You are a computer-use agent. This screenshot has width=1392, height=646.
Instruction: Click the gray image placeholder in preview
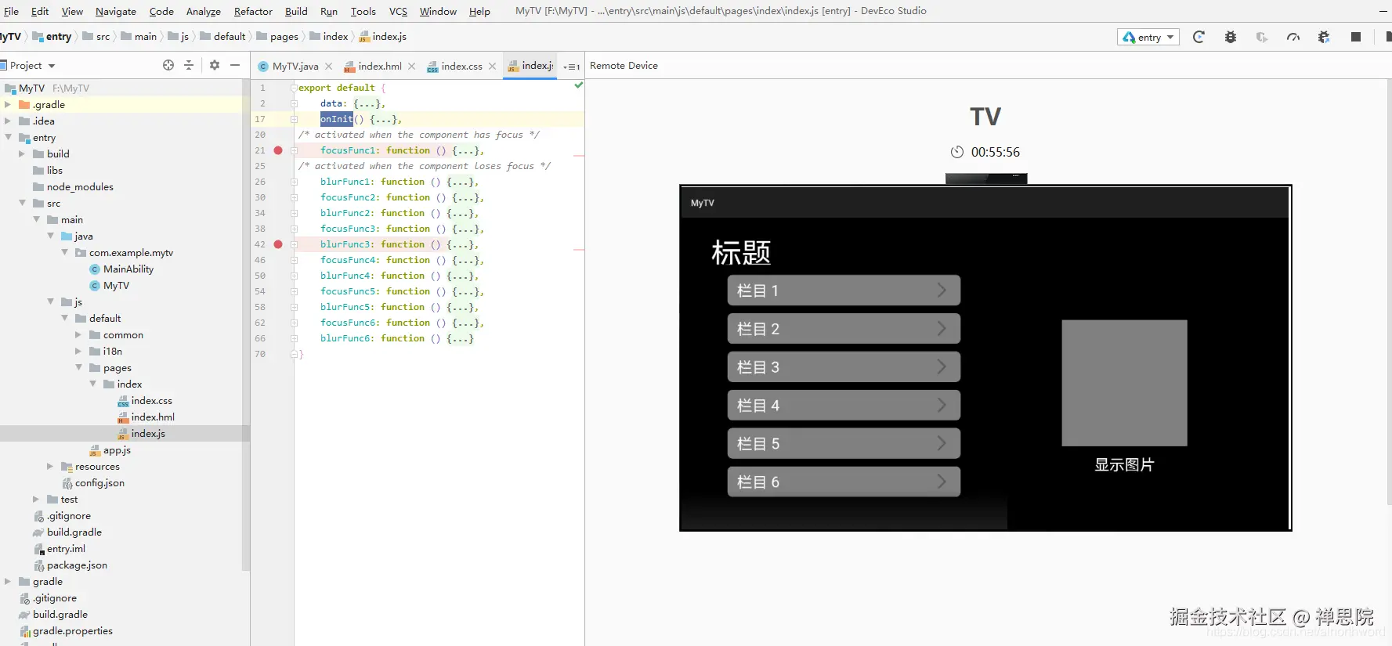tap(1124, 383)
